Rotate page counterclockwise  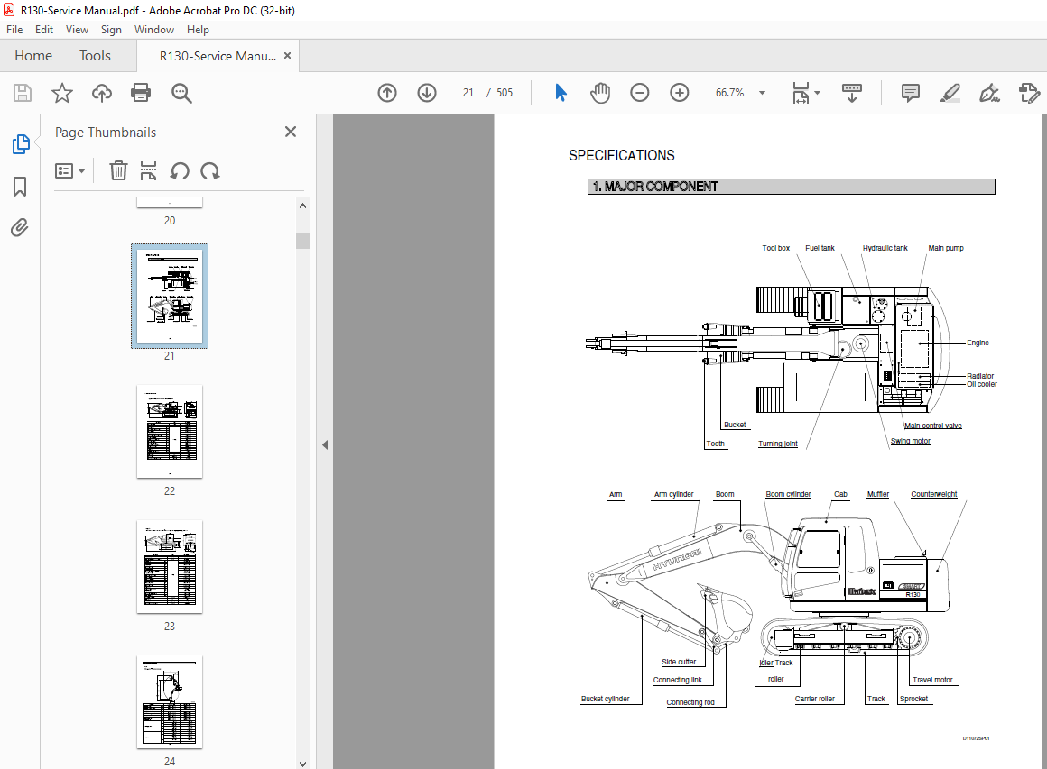tap(179, 170)
